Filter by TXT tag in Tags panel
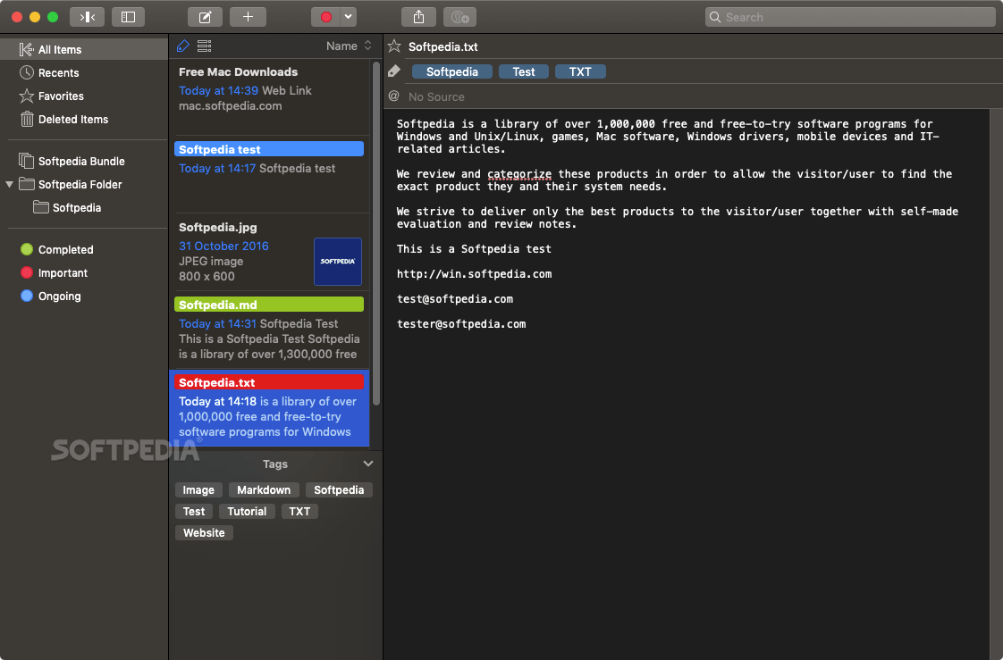1003x660 pixels. click(x=299, y=511)
